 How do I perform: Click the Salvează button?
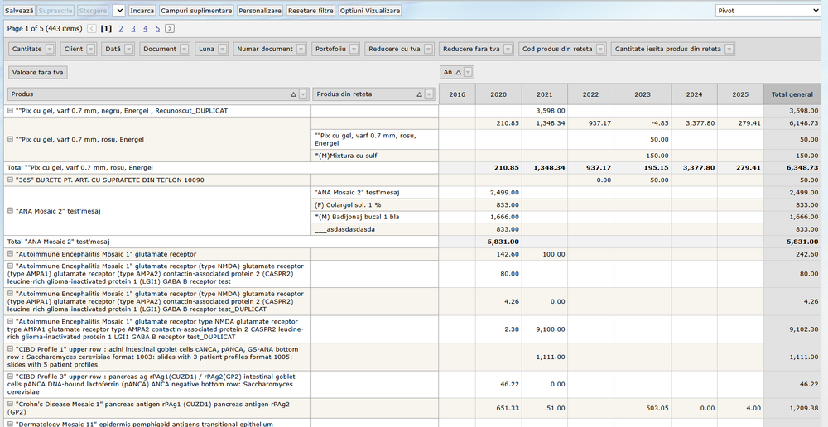(20, 11)
